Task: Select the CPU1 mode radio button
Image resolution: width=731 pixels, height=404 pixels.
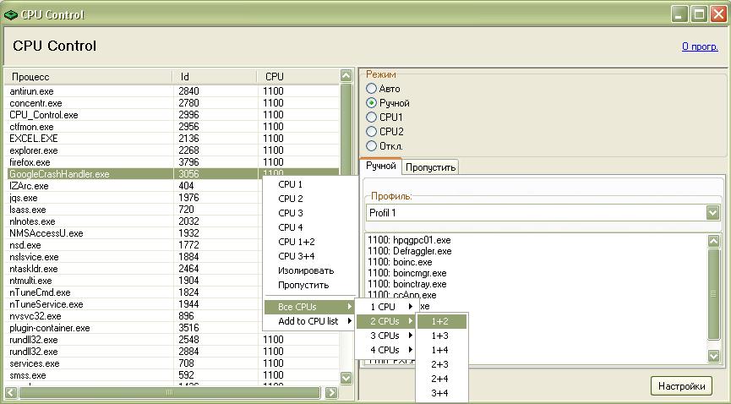Action: pyautogui.click(x=371, y=117)
